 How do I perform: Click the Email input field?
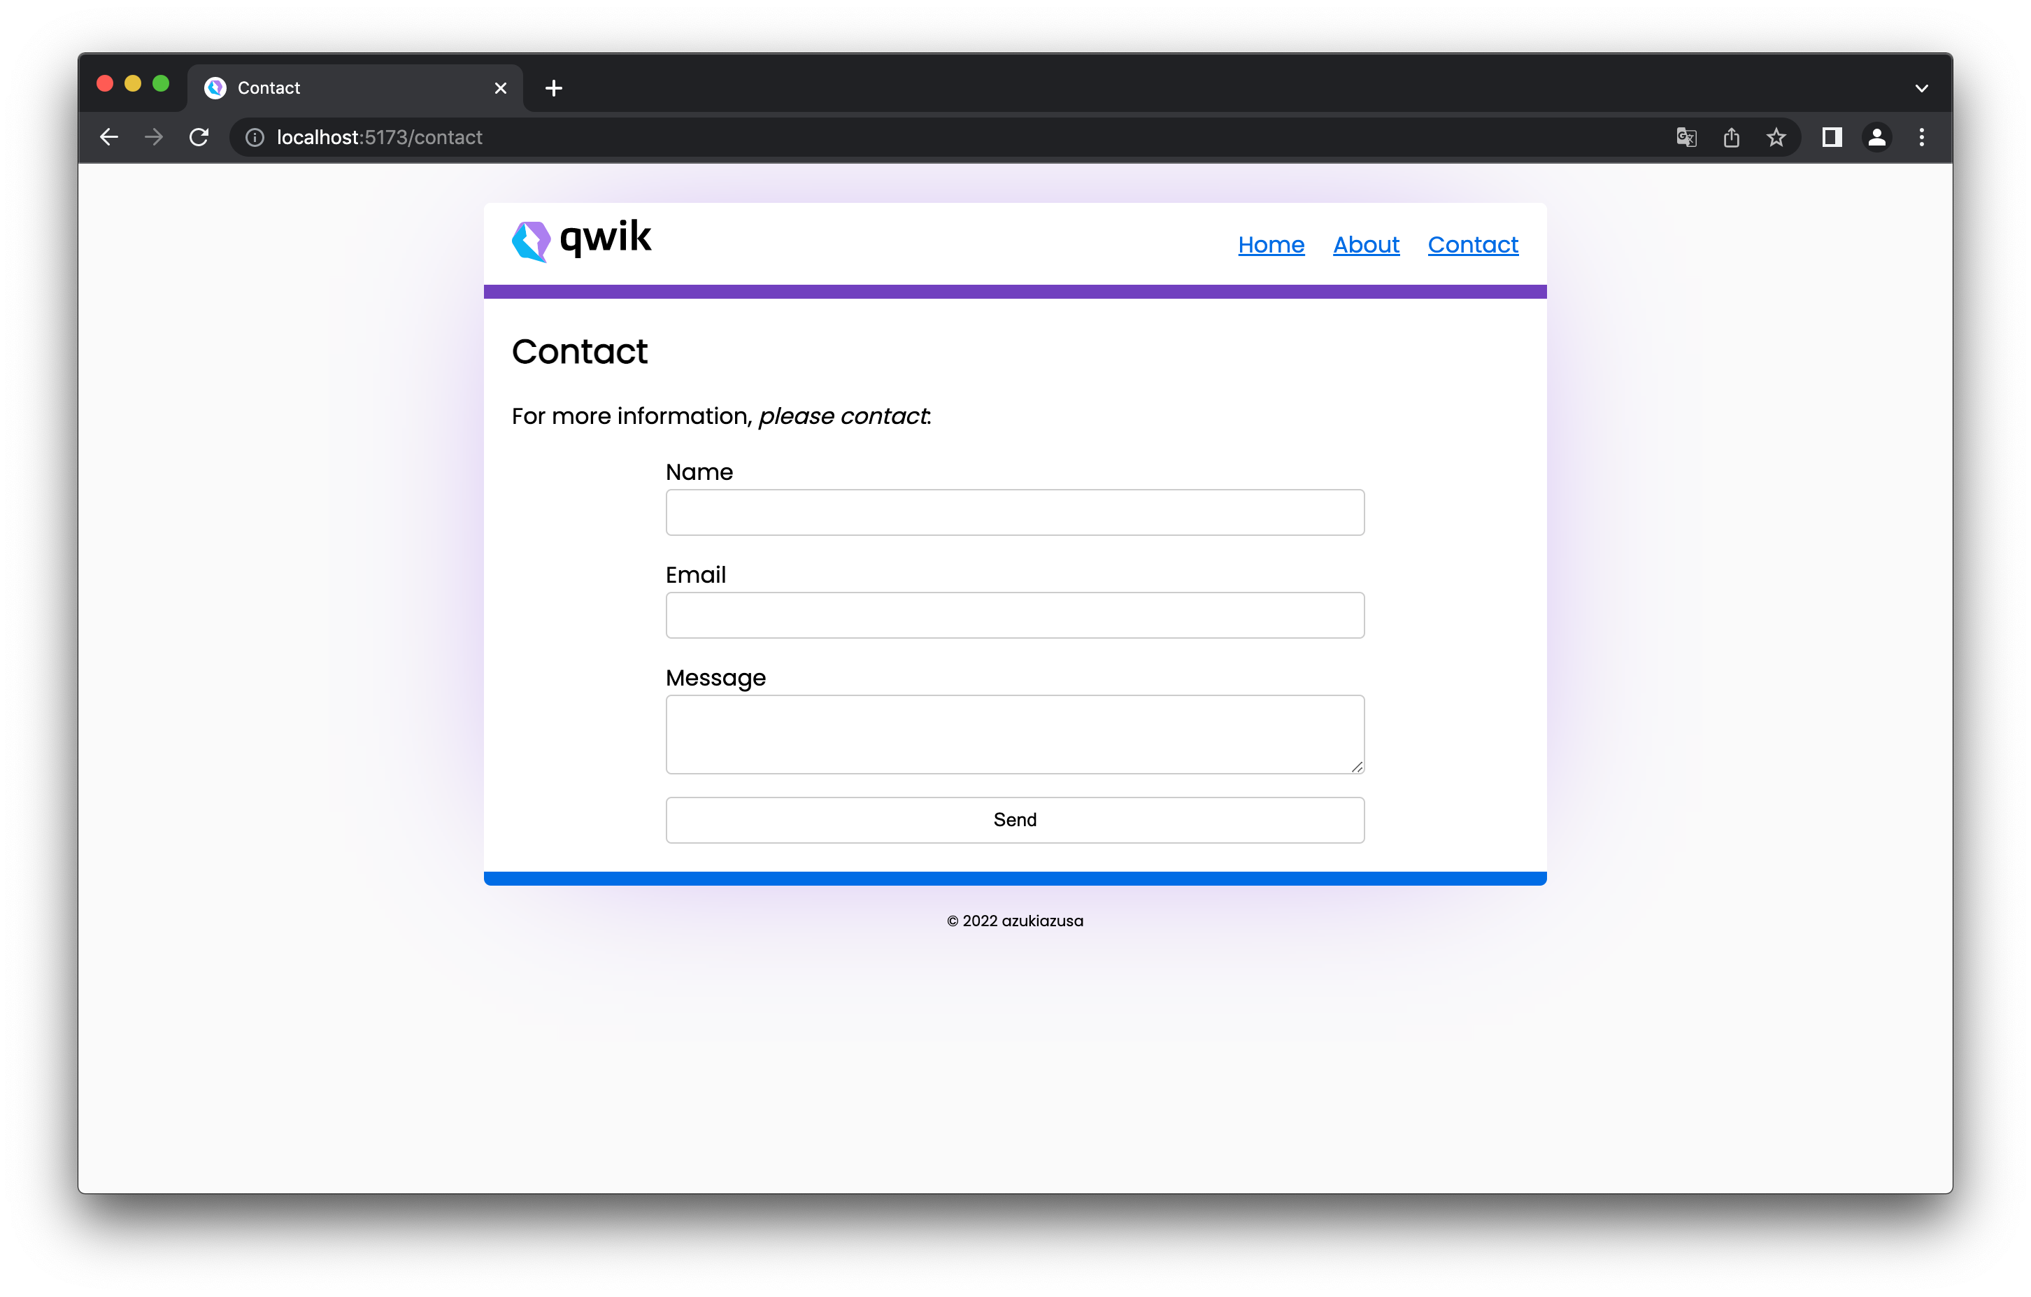click(1015, 613)
